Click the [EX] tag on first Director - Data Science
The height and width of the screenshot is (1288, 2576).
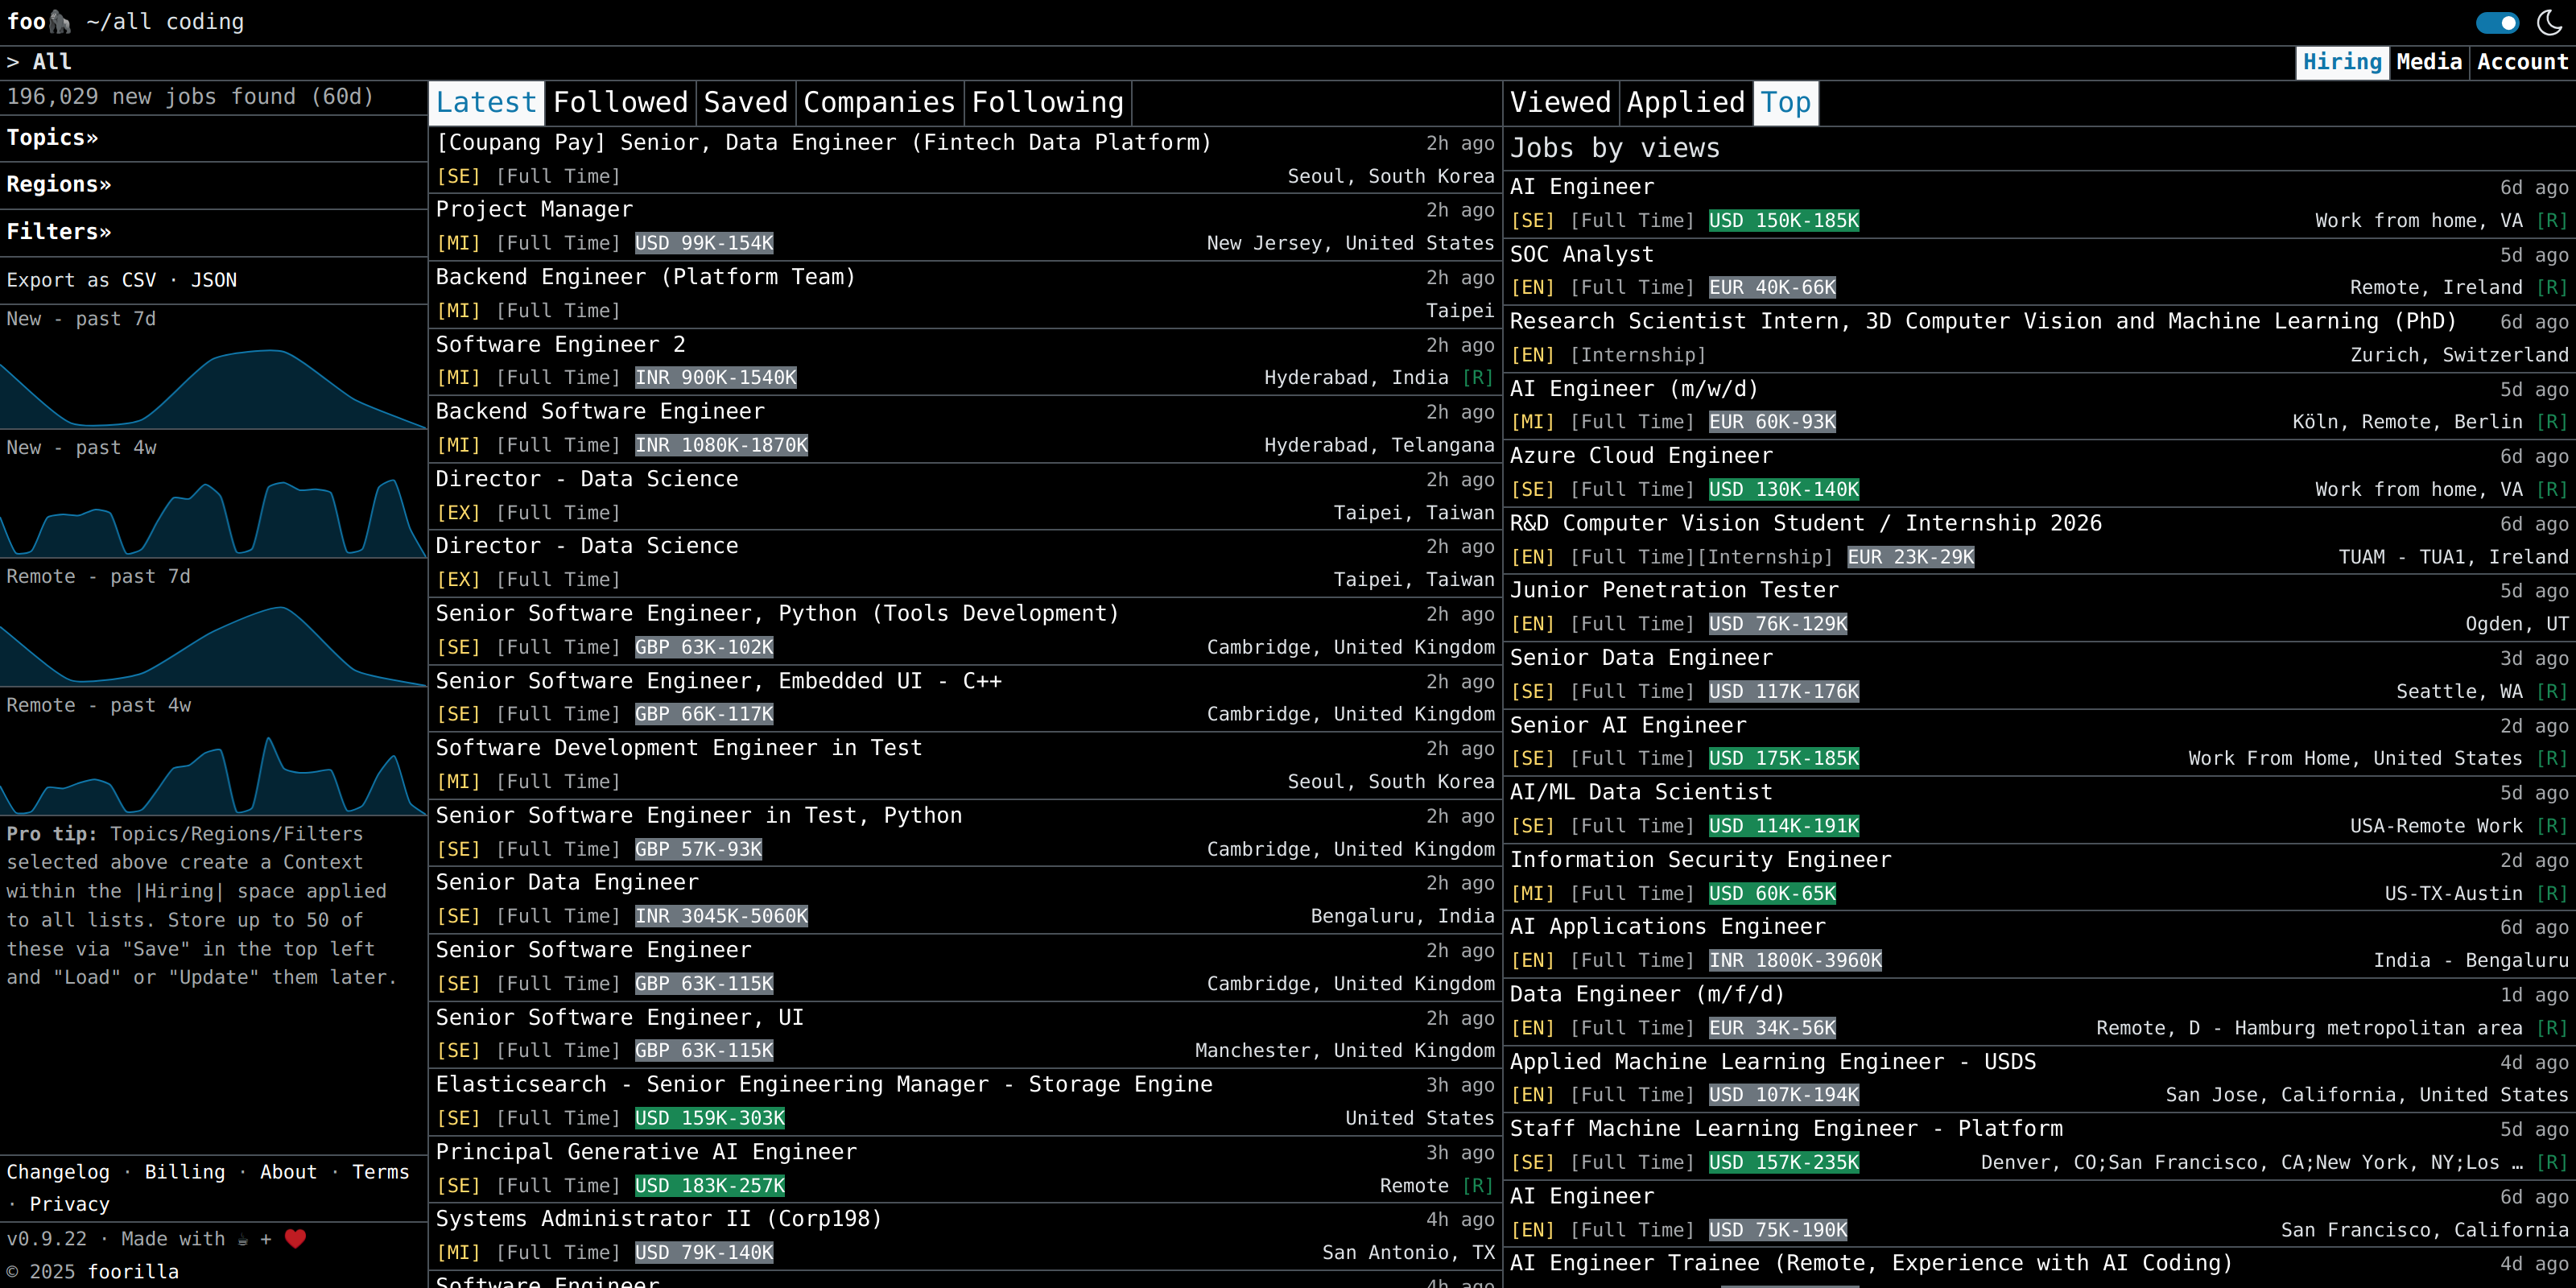point(458,513)
